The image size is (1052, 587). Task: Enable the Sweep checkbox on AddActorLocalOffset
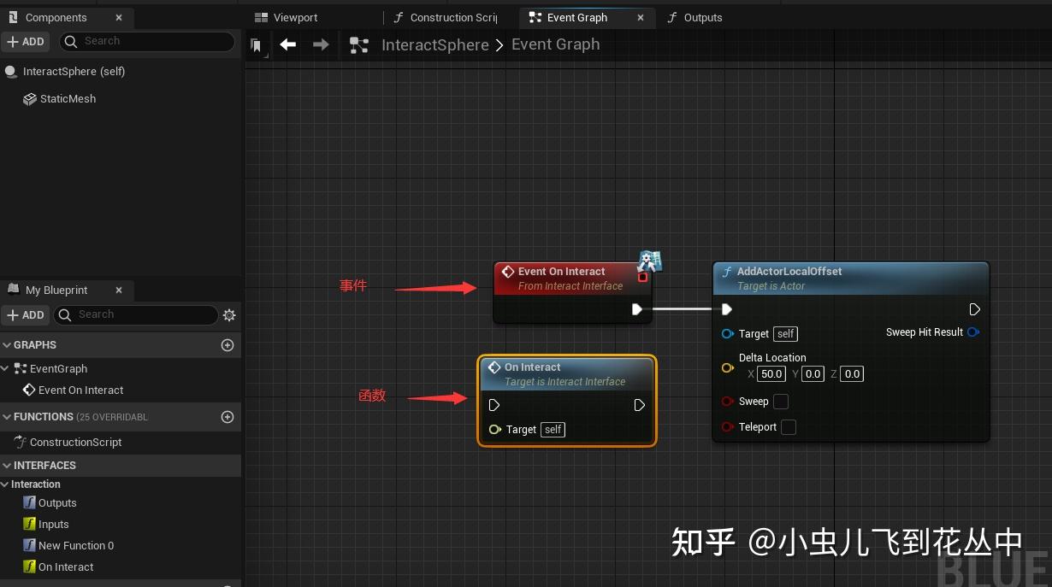(x=781, y=402)
